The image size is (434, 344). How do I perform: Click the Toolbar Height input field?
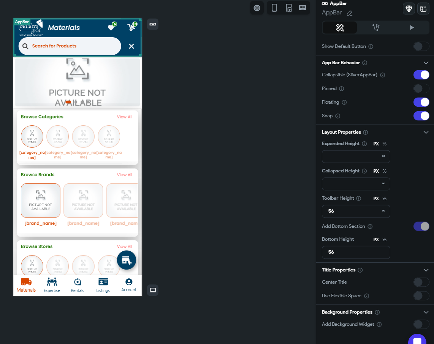(x=356, y=211)
